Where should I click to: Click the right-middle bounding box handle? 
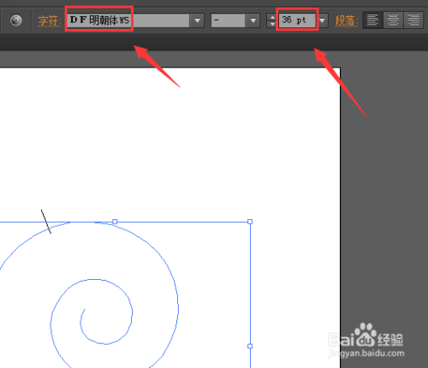(x=250, y=346)
